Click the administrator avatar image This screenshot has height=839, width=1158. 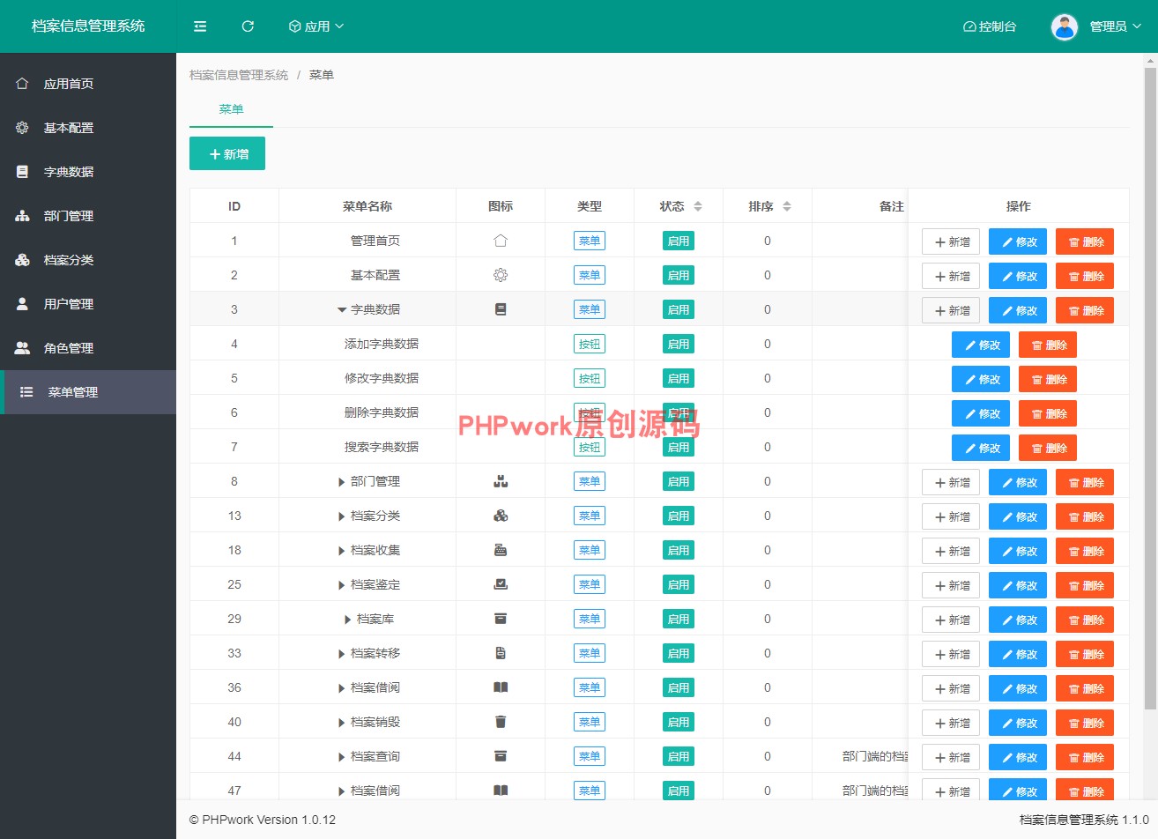click(x=1065, y=26)
